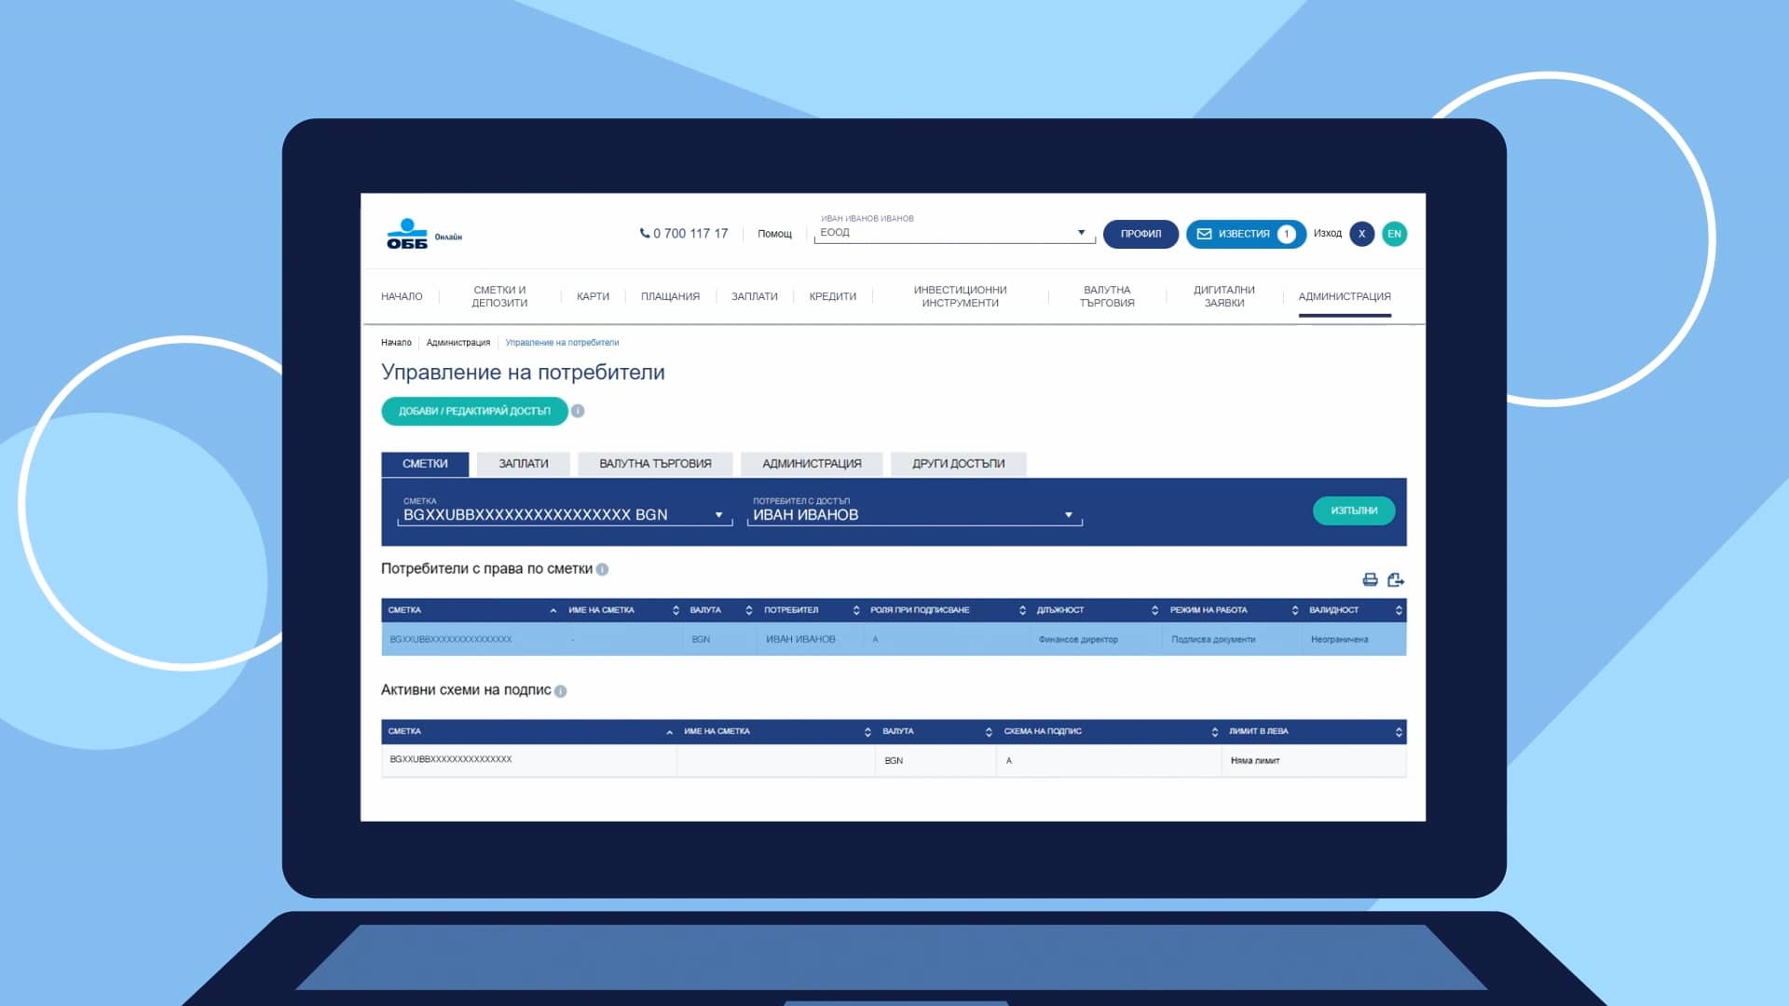Click the info icon beside Активни схеми на подпис
The image size is (1789, 1006).
coord(559,691)
